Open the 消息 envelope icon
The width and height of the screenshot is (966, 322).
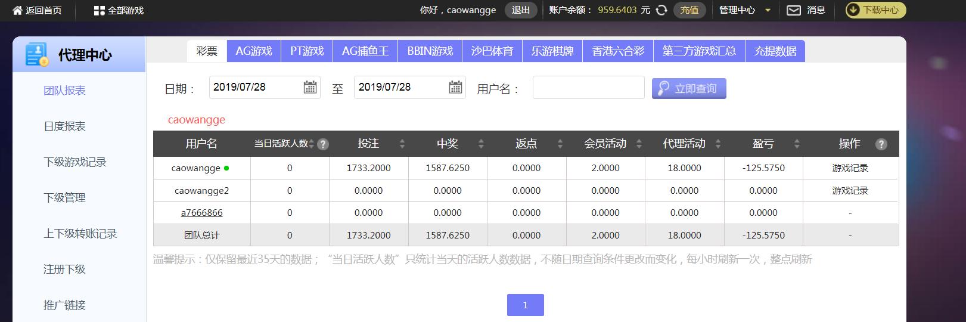click(x=793, y=10)
